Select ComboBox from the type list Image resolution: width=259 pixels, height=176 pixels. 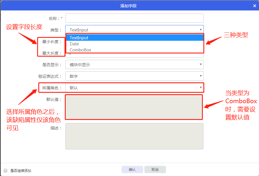pyautogui.click(x=115, y=50)
